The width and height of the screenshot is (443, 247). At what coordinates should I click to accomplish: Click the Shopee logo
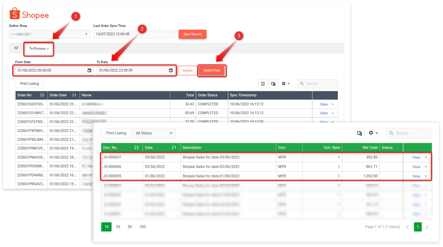(29, 14)
